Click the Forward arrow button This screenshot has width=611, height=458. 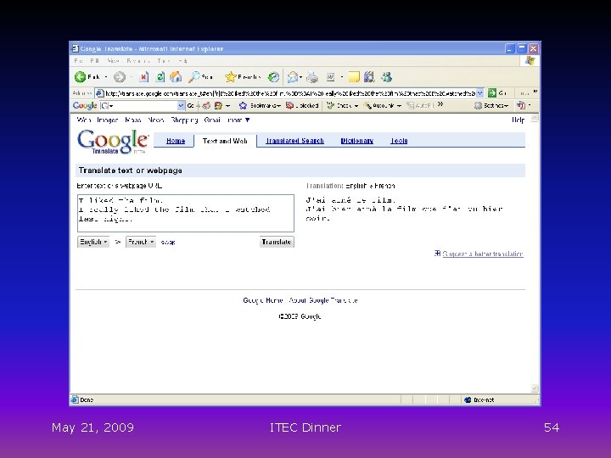(x=120, y=77)
